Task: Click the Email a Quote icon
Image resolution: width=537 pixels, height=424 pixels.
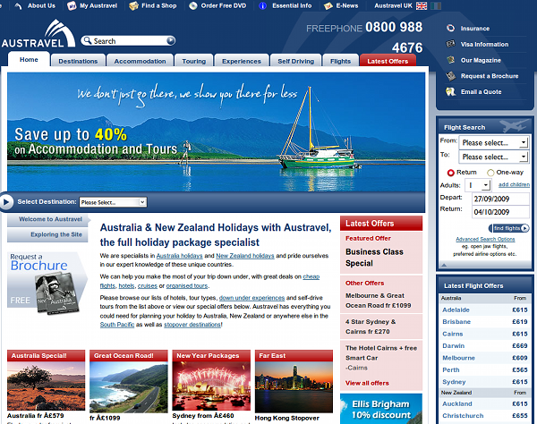Action: [x=450, y=92]
